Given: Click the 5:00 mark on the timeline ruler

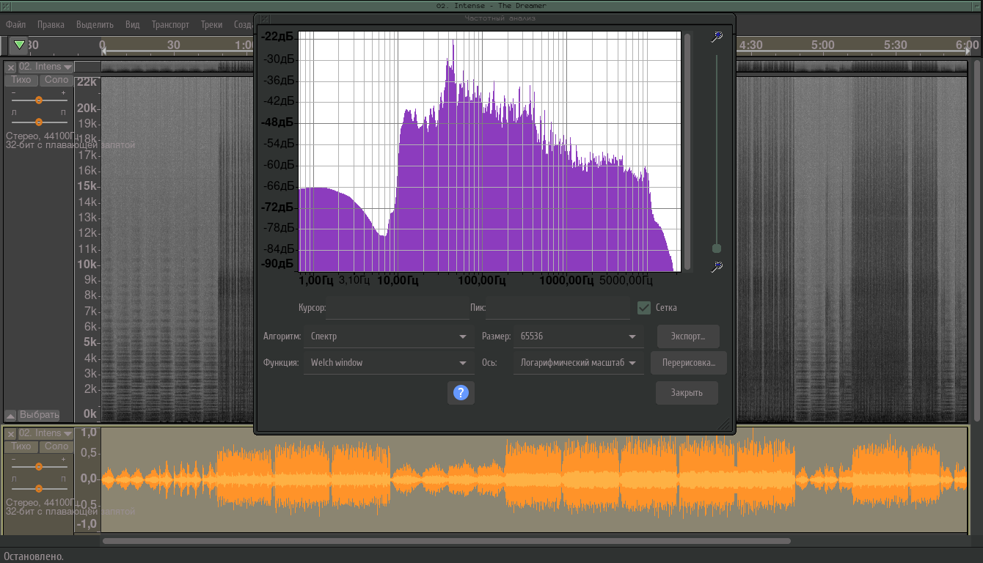Looking at the screenshot, I should (822, 45).
